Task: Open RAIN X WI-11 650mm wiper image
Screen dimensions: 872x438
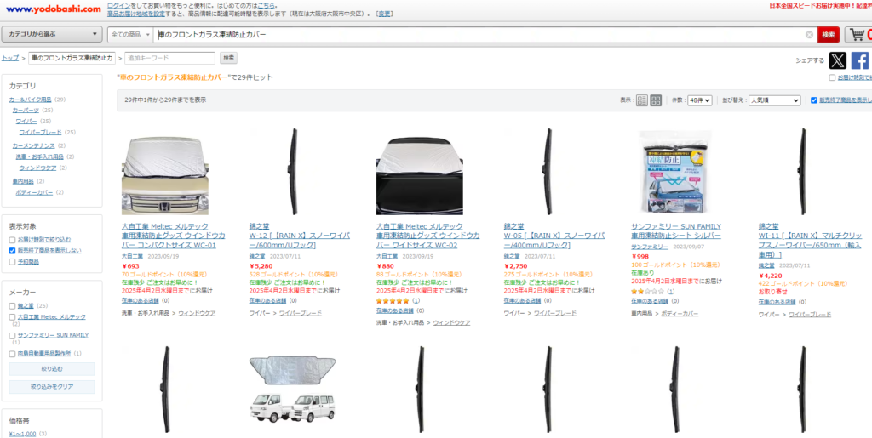Action: pyautogui.click(x=802, y=172)
